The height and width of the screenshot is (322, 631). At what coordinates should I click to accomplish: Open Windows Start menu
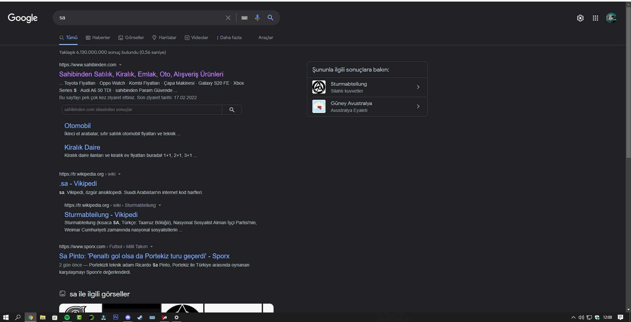(x=6, y=317)
